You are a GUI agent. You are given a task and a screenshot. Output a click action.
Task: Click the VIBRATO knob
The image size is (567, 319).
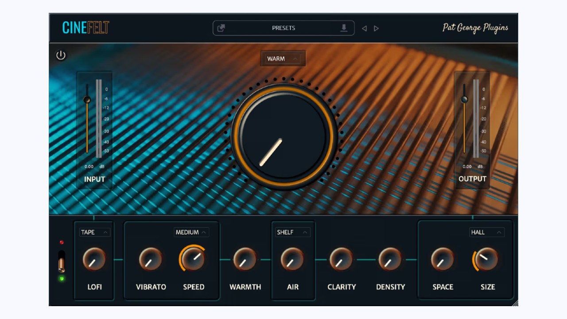151,259
